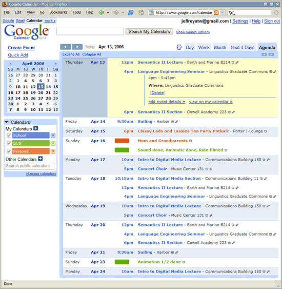Select April 20 in the mini calendar
This screenshot has width=282, height=289.
click(41, 93)
